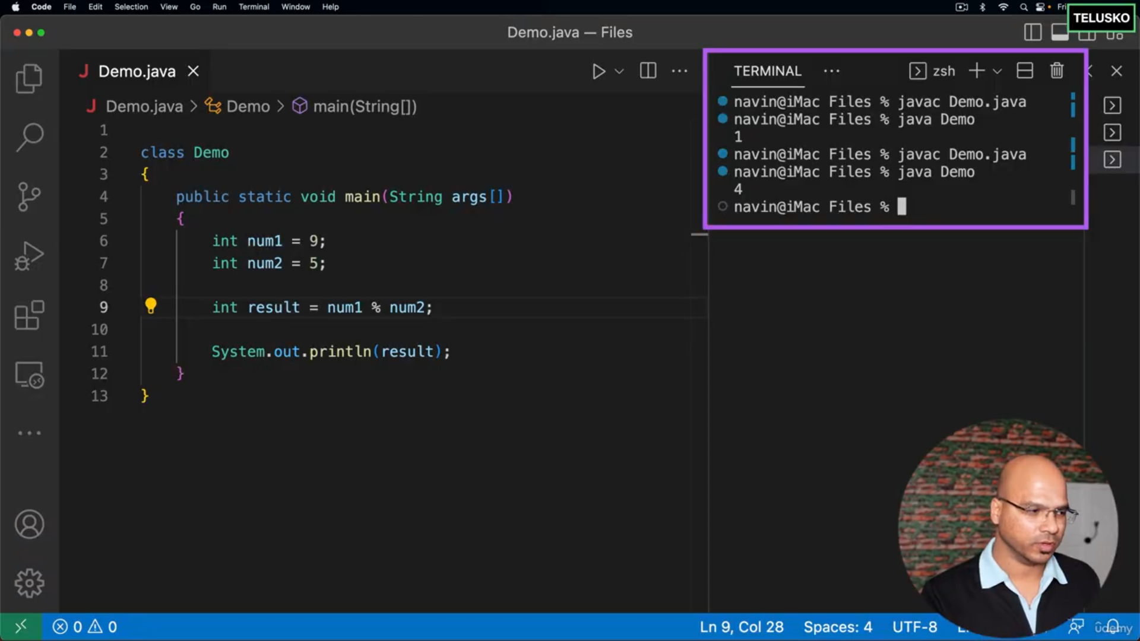Expand the Demo class breadcrumb
1140x641 pixels.
point(248,106)
